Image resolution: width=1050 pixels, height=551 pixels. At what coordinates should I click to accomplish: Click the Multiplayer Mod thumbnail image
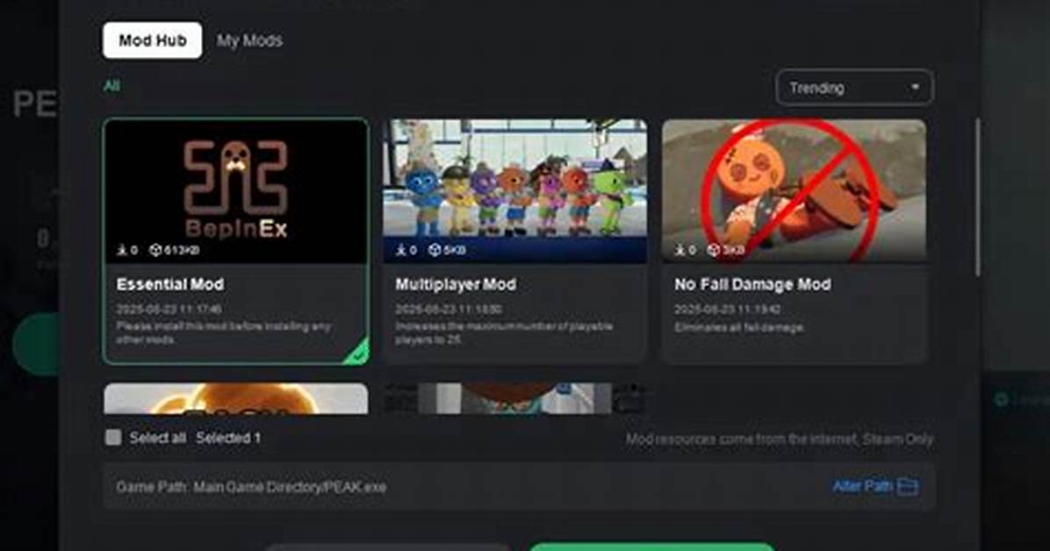coord(515,190)
